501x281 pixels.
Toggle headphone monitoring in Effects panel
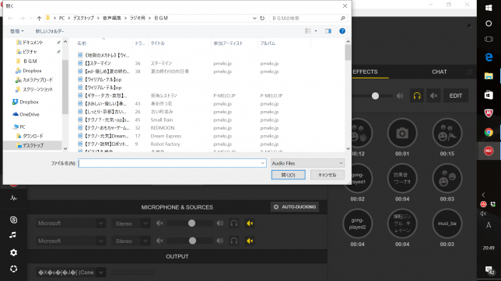point(417,95)
